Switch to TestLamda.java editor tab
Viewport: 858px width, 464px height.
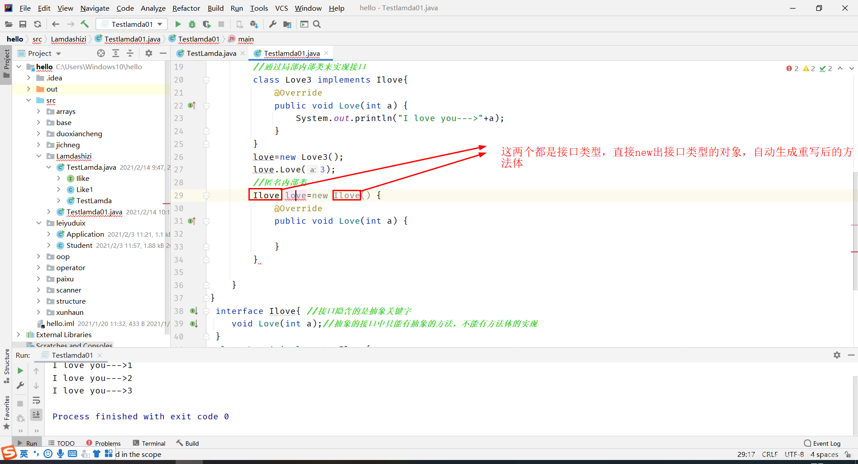click(211, 53)
